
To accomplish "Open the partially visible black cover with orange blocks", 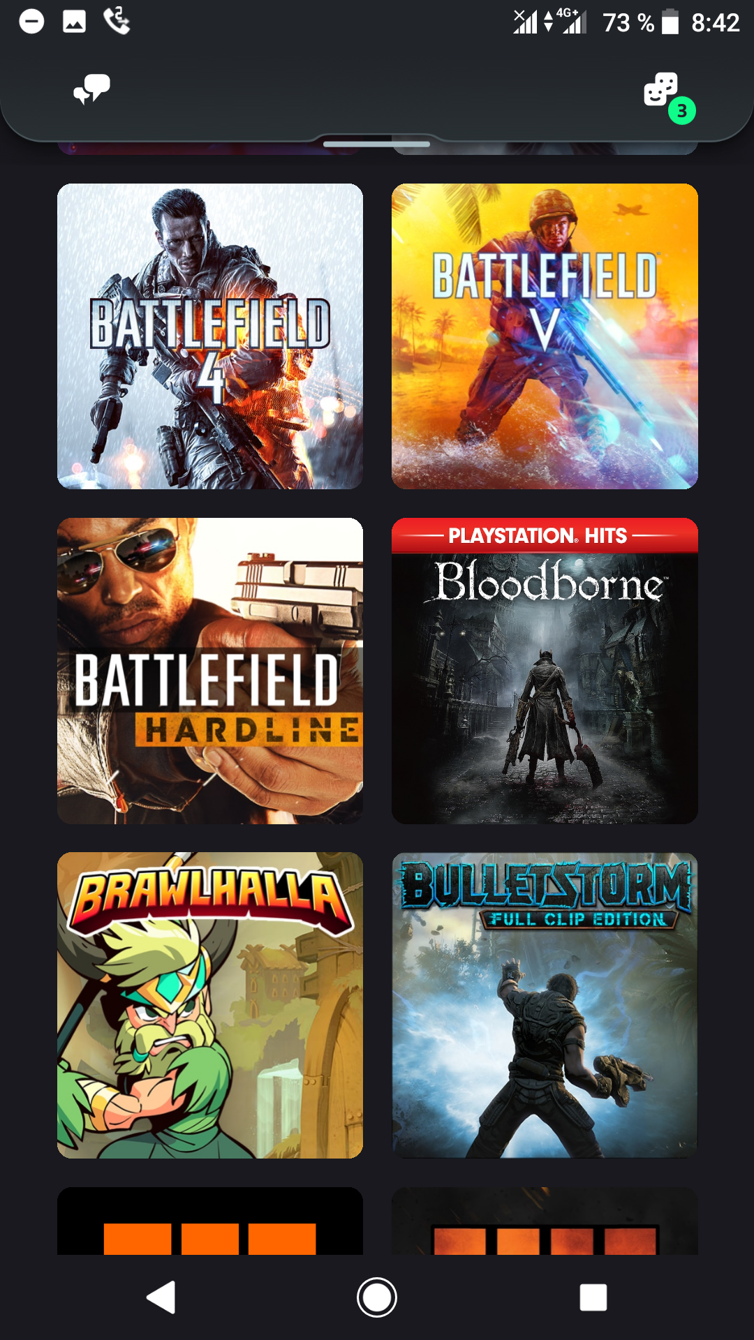I will pos(210,1221).
